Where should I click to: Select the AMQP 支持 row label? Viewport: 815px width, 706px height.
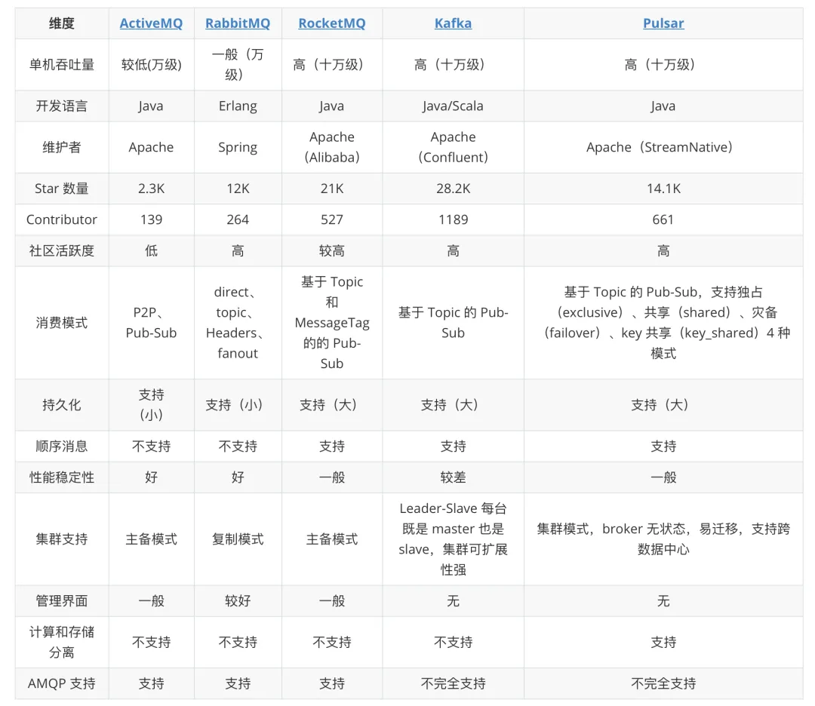[x=62, y=683]
